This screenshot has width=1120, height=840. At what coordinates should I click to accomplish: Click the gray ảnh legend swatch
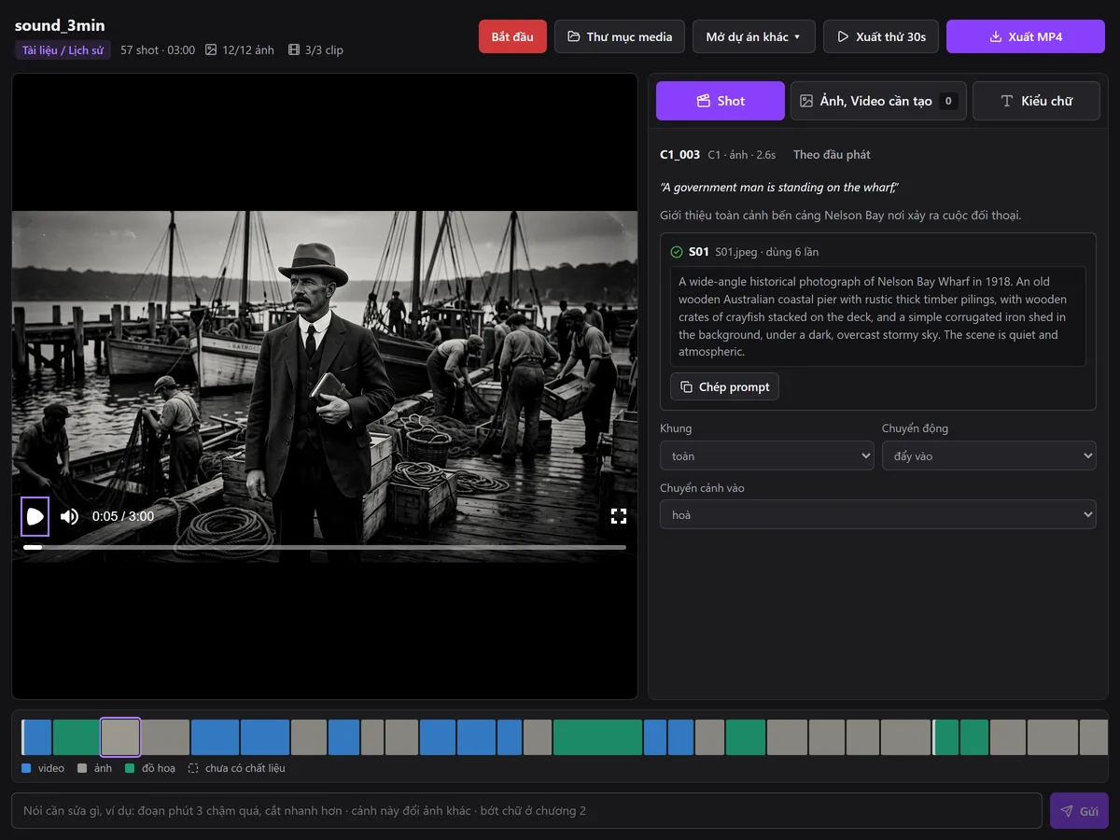[x=82, y=768]
